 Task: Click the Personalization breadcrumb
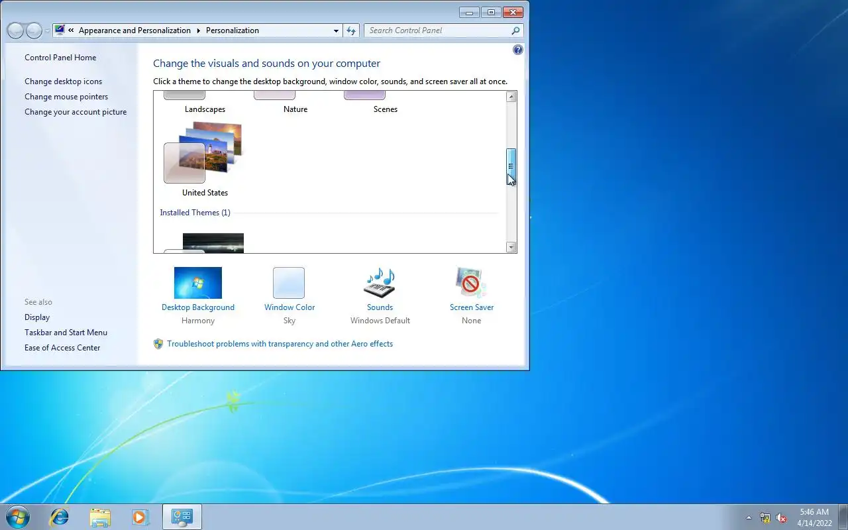click(x=233, y=30)
